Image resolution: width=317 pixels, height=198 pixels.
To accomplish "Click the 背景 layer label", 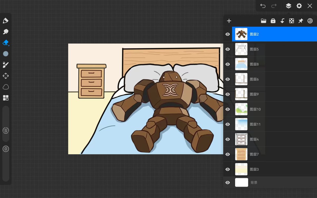I will coord(254,182).
